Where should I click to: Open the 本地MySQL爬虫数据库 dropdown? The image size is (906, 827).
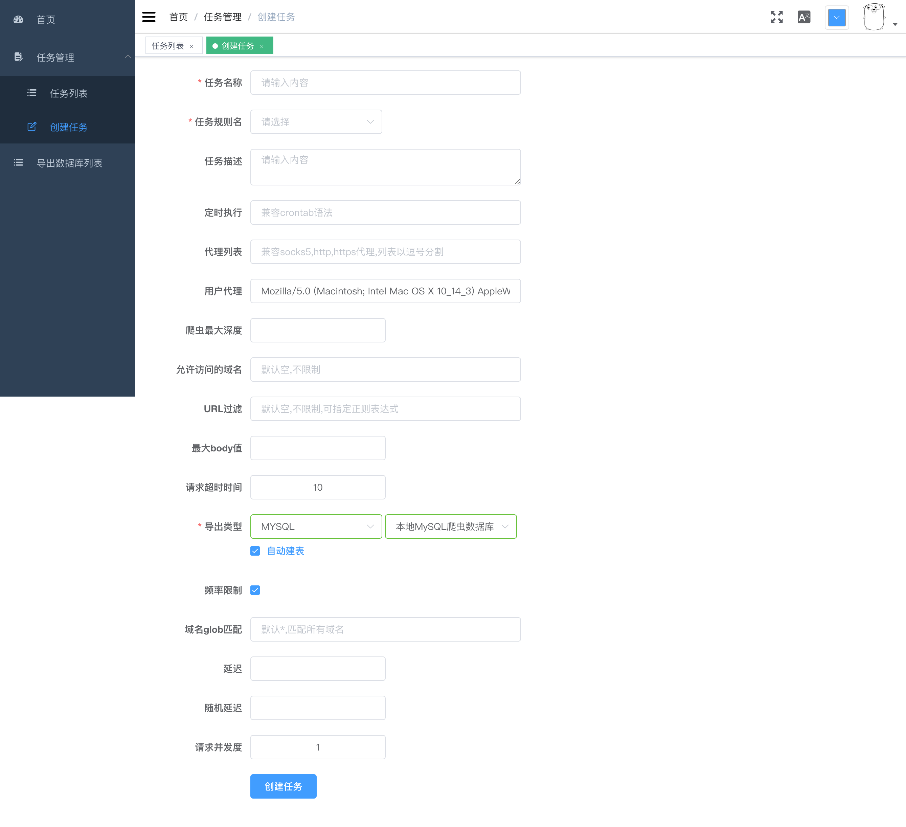coord(451,526)
